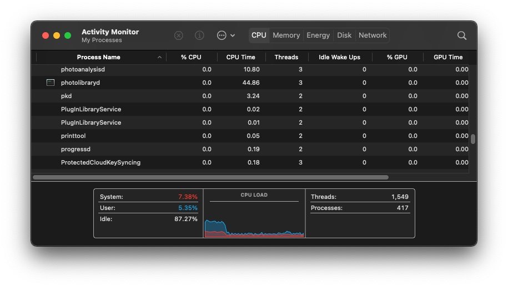Click the Activity Monitor window title

coord(110,32)
